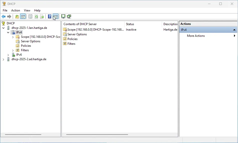Maximize the DHCP window
The image size is (238, 143).
point(220,4)
